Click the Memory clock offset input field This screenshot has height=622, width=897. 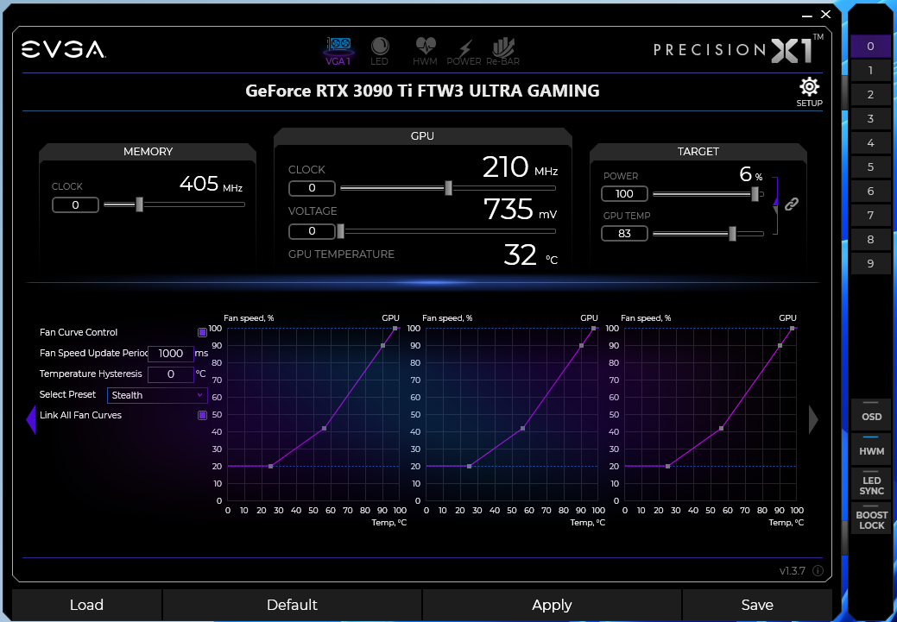[x=75, y=204]
